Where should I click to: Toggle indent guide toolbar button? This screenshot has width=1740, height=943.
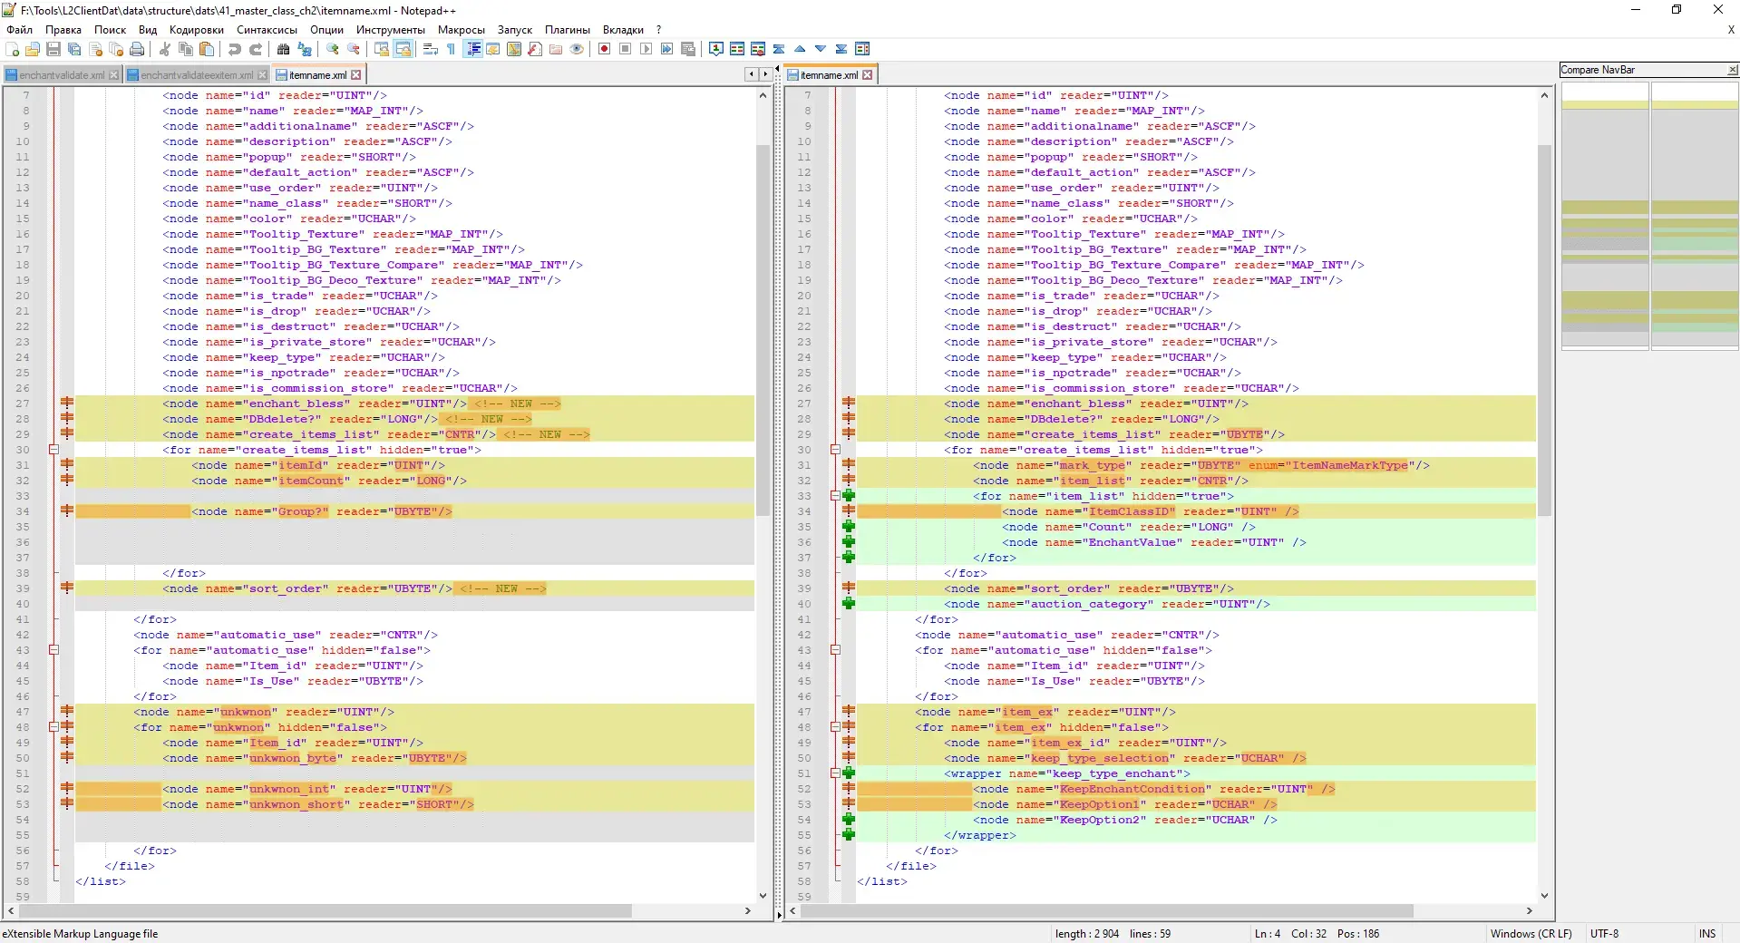472,49
